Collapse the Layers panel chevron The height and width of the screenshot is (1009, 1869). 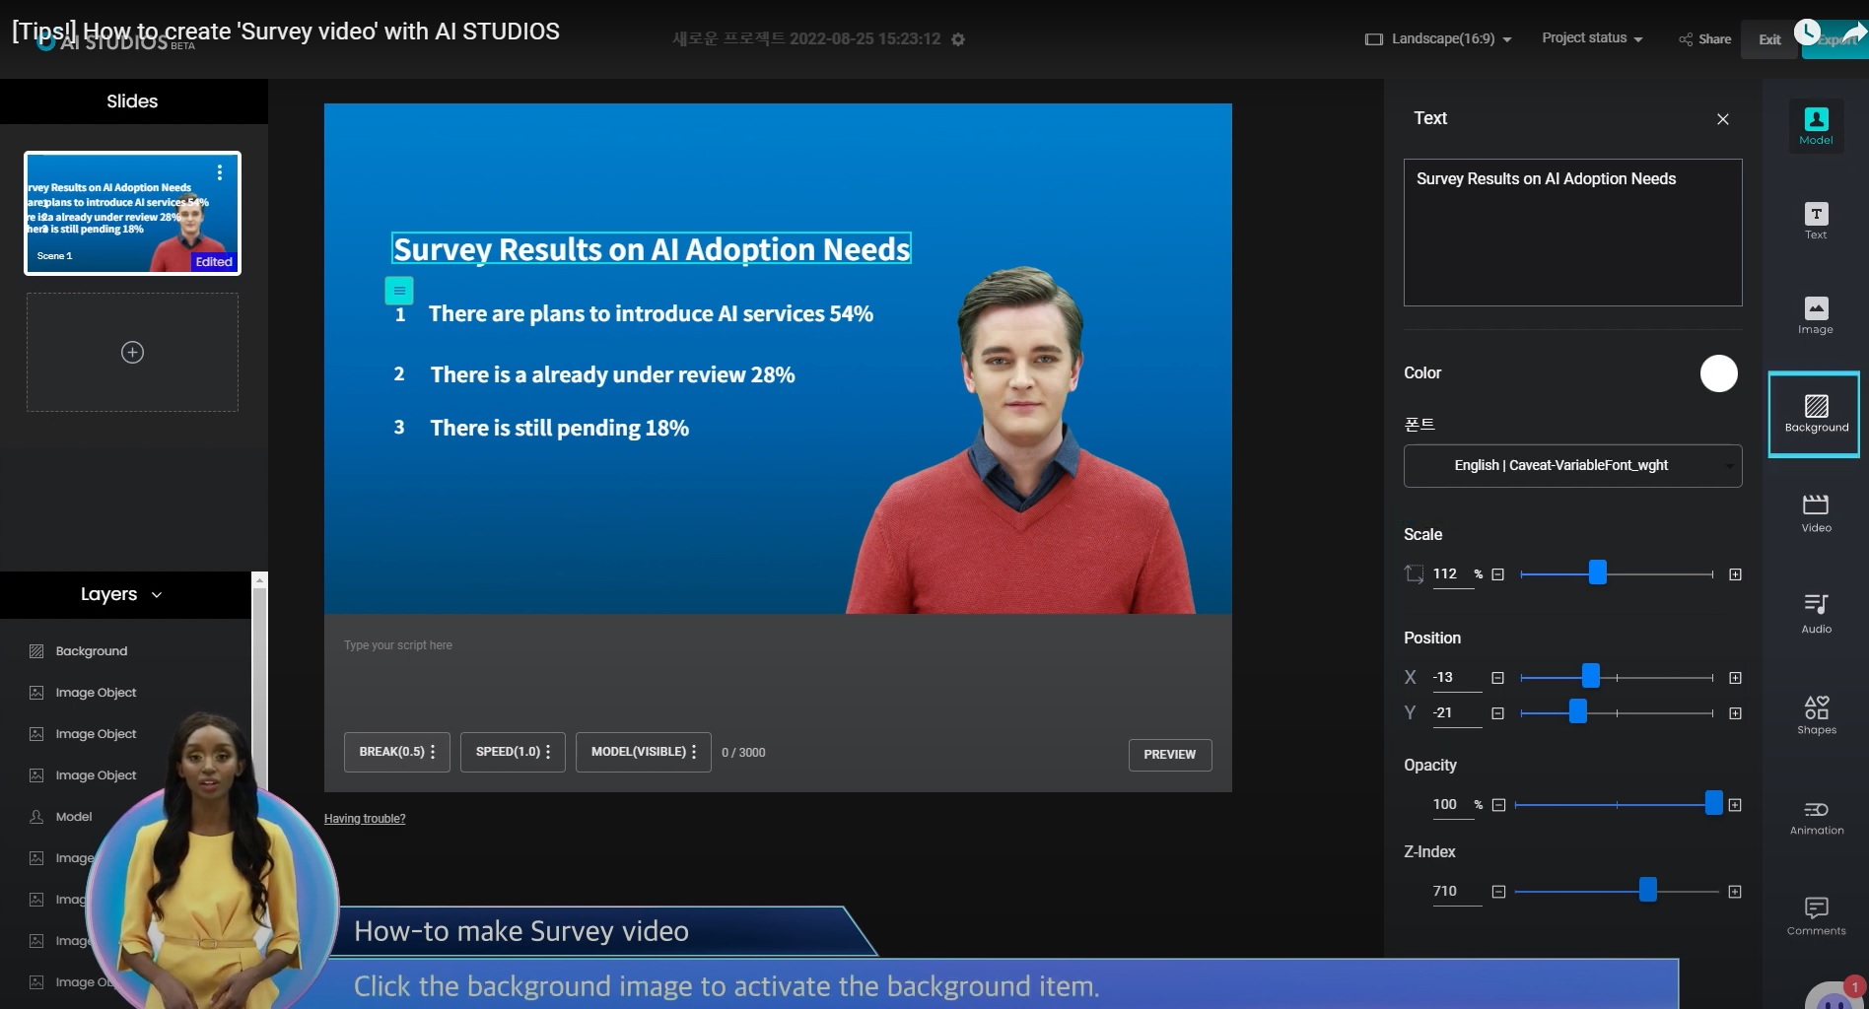point(157,595)
